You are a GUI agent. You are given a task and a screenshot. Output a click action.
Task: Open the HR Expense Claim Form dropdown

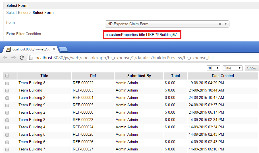point(225,24)
